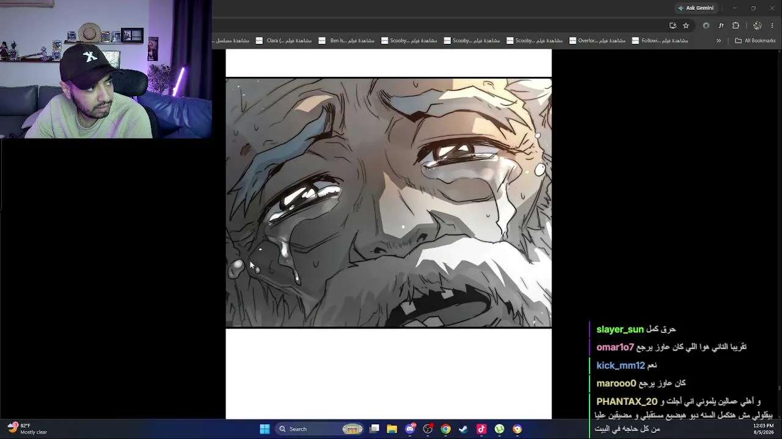This screenshot has width=782, height=439.
Task: Click the Ask Gemini button
Action: click(695, 8)
